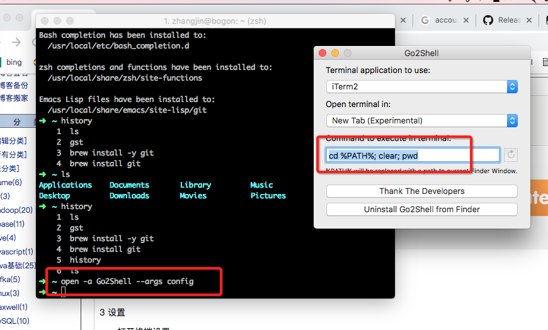Image resolution: width=548 pixels, height=330 pixels.
Task: Switch to the GitHub Releas browser tab
Action: pyautogui.click(x=509, y=20)
